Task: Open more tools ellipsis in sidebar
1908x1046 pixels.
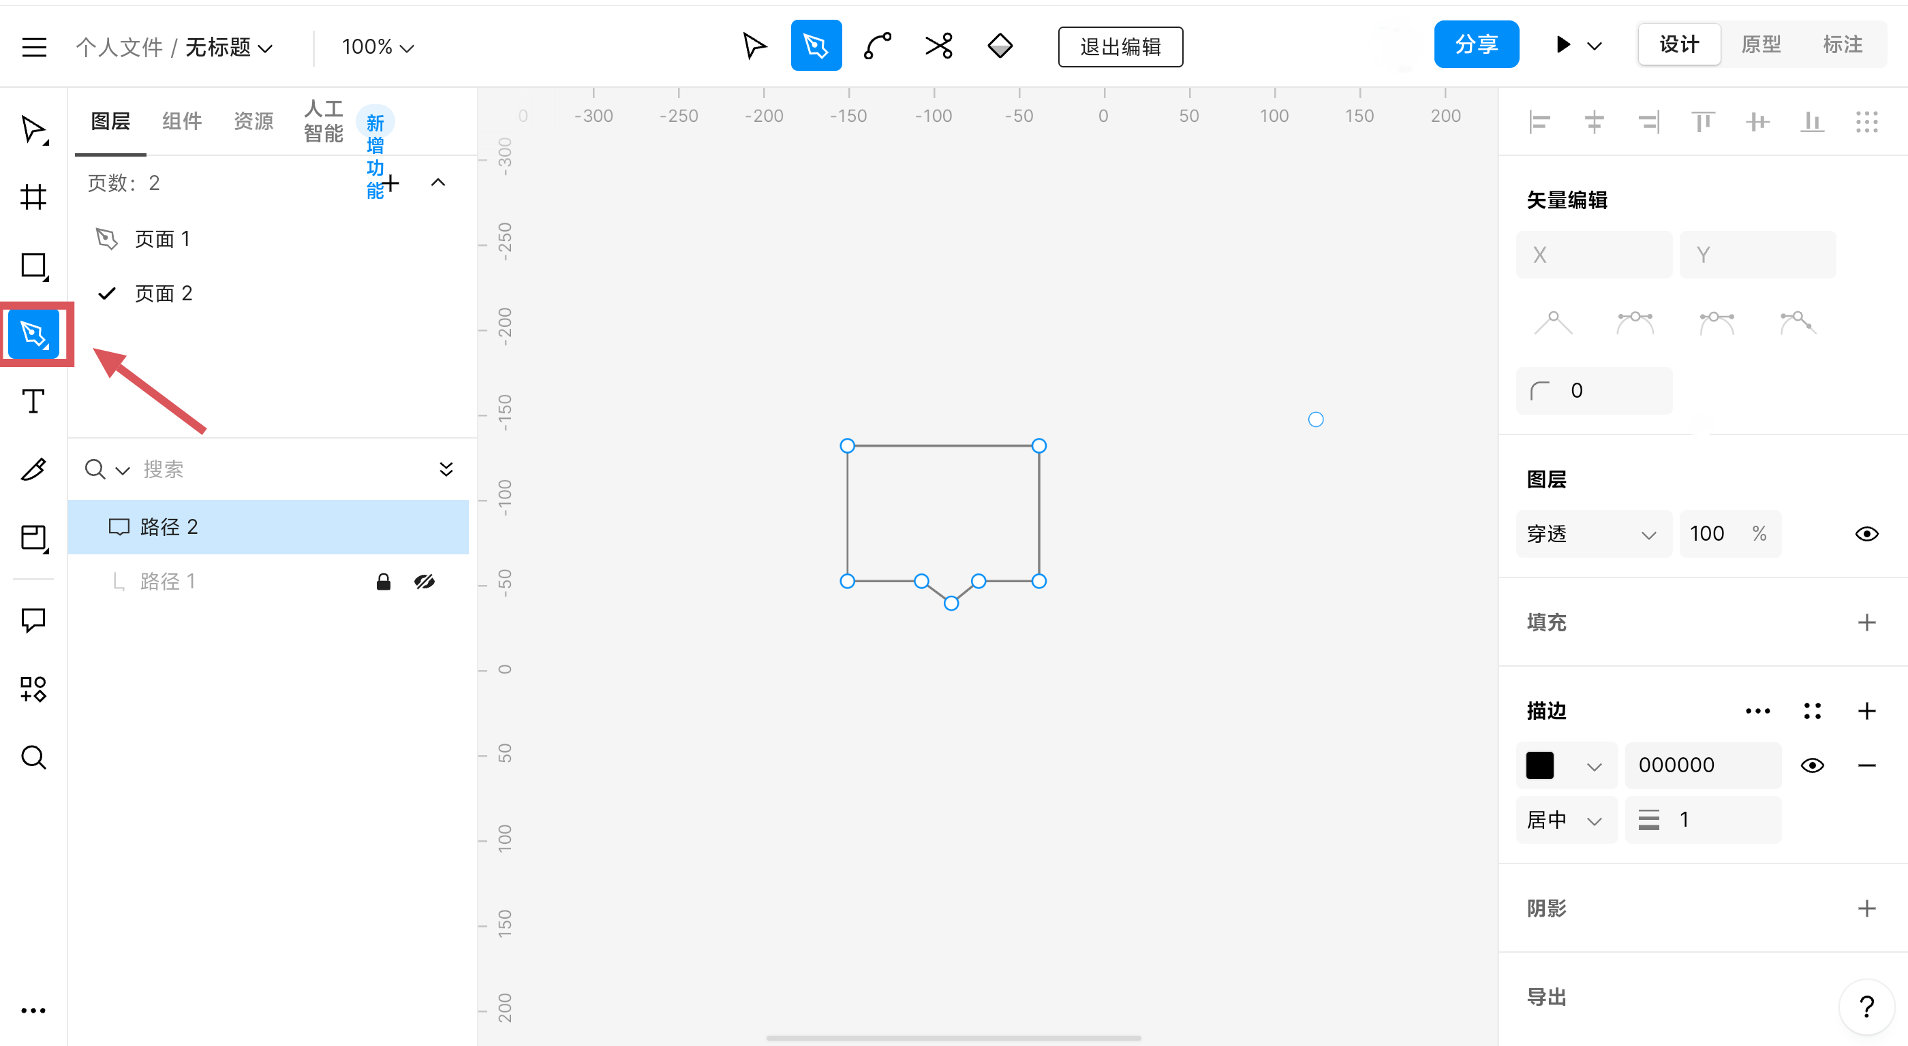Action: point(34,1010)
